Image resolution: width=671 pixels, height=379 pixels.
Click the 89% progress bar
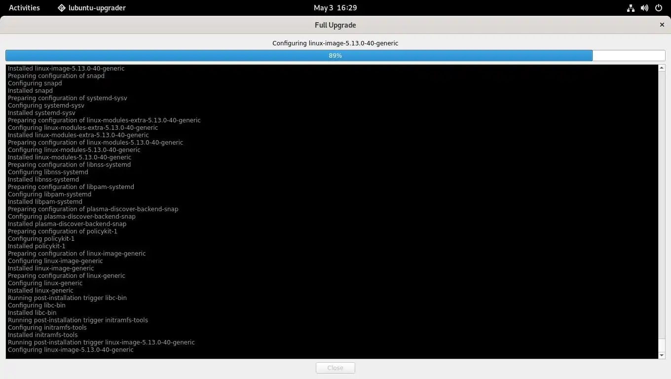(335, 56)
